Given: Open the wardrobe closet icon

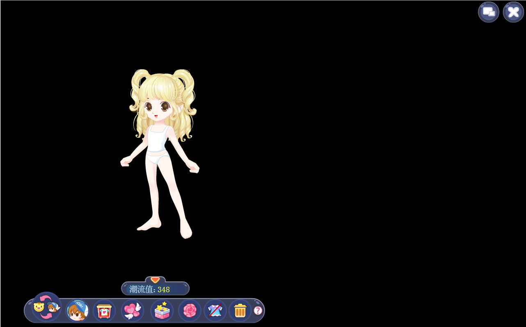Looking at the screenshot, I should pos(104,311).
